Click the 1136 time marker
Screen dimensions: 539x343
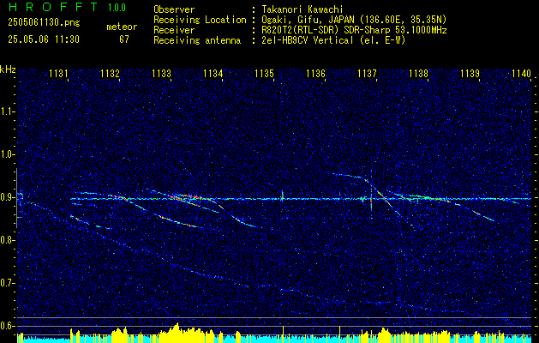click(x=316, y=73)
